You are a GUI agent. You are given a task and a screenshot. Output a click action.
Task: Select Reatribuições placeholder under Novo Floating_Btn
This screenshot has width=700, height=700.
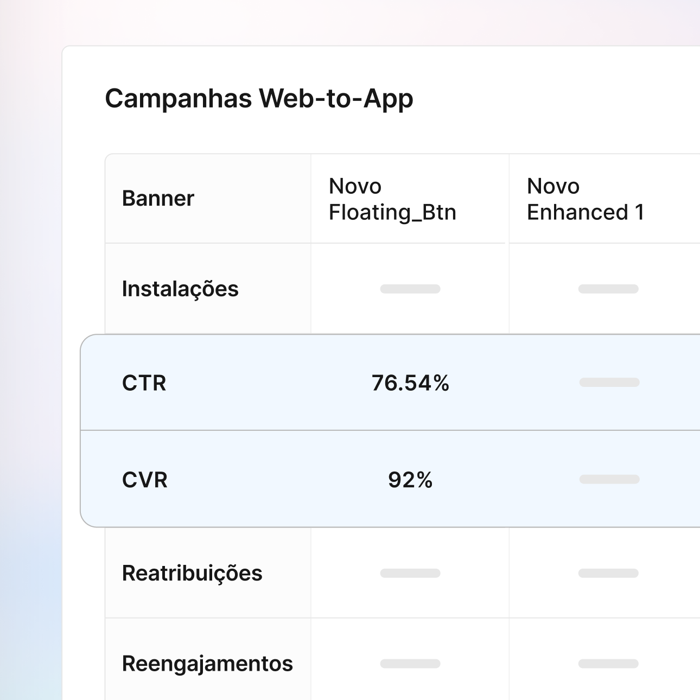pos(410,573)
